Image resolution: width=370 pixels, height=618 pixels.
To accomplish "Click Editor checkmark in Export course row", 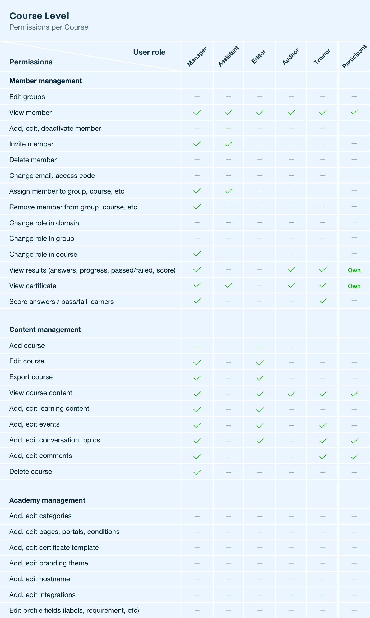I will pyautogui.click(x=260, y=378).
